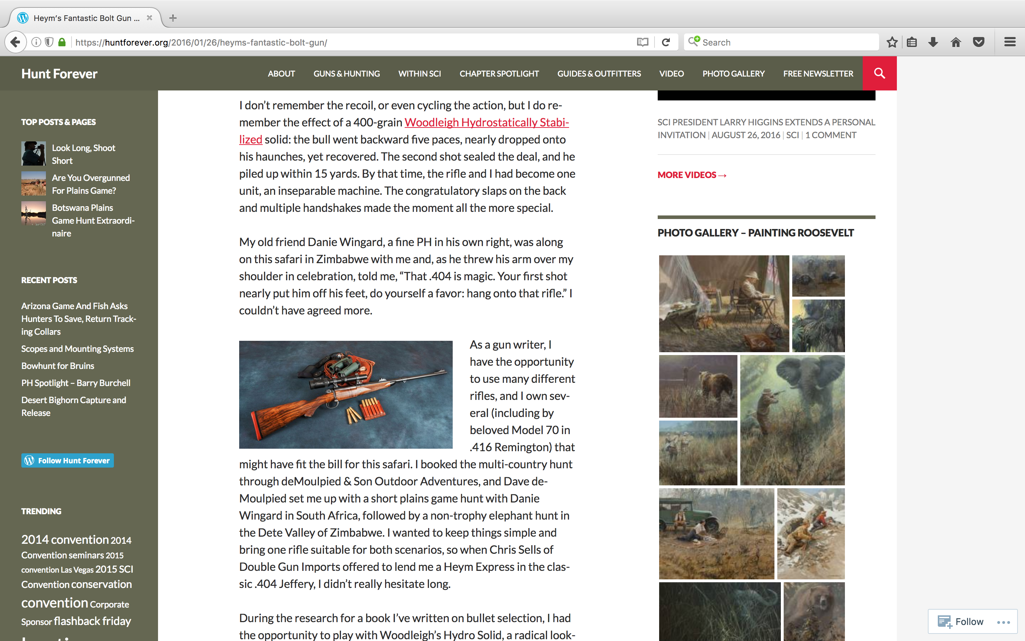Click the conservation trending tag

[x=102, y=584]
